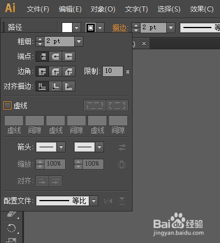Flip profile along icon
The width and height of the screenshot is (220, 243).
[108, 201]
